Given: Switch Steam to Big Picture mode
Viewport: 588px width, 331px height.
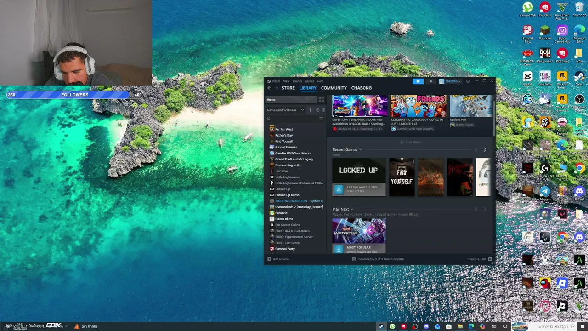Looking at the screenshot, I should (468, 81).
